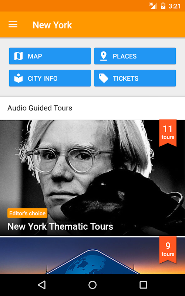Open the MAP button

click(50, 56)
